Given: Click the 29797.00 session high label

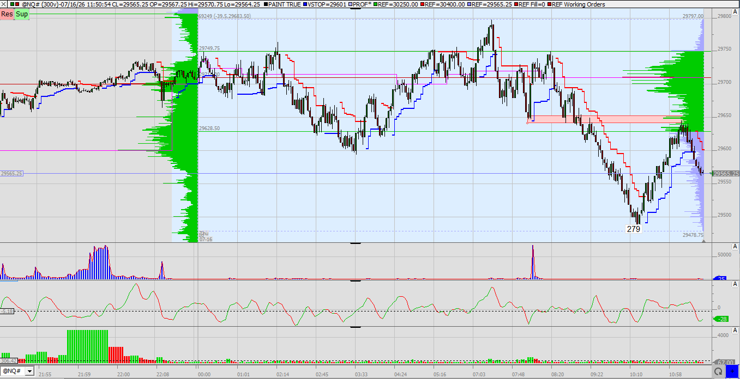Looking at the screenshot, I should pos(693,16).
